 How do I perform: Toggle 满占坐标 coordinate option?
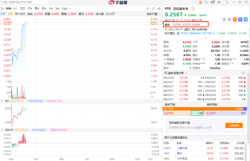[x=20, y=14]
